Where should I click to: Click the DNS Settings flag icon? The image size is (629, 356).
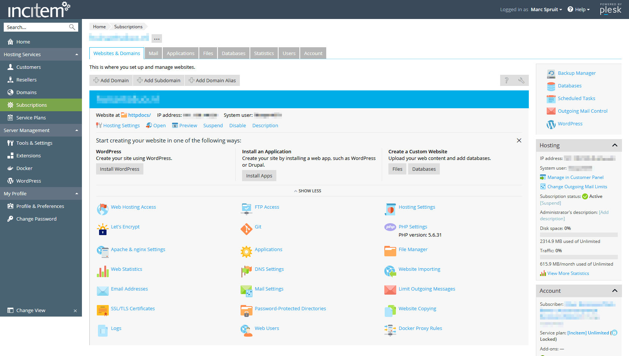pyautogui.click(x=246, y=272)
